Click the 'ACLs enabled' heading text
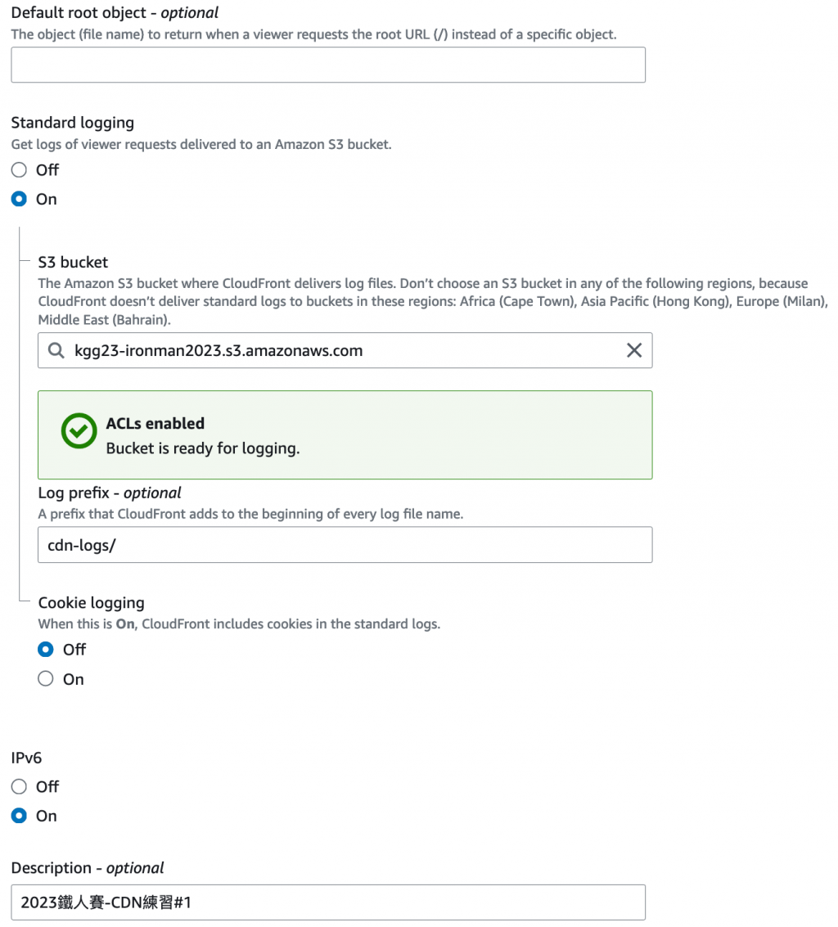Screen dimensions: 838x927 coord(155,424)
